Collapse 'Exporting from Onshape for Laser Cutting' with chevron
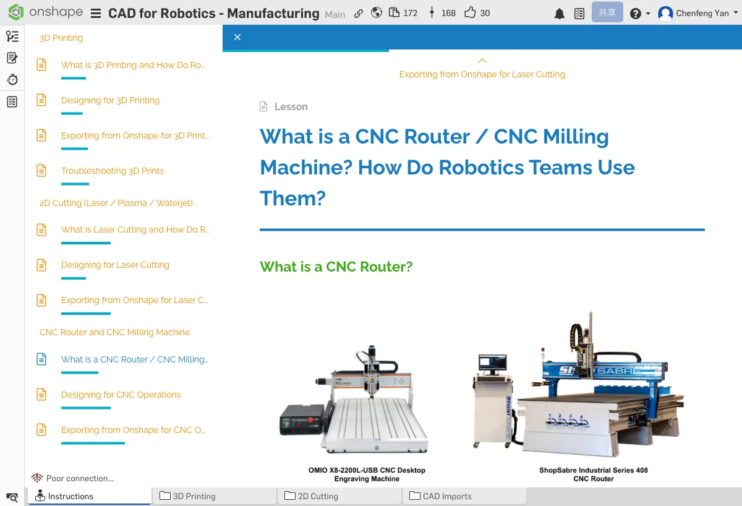This screenshot has height=506, width=742. (x=481, y=61)
